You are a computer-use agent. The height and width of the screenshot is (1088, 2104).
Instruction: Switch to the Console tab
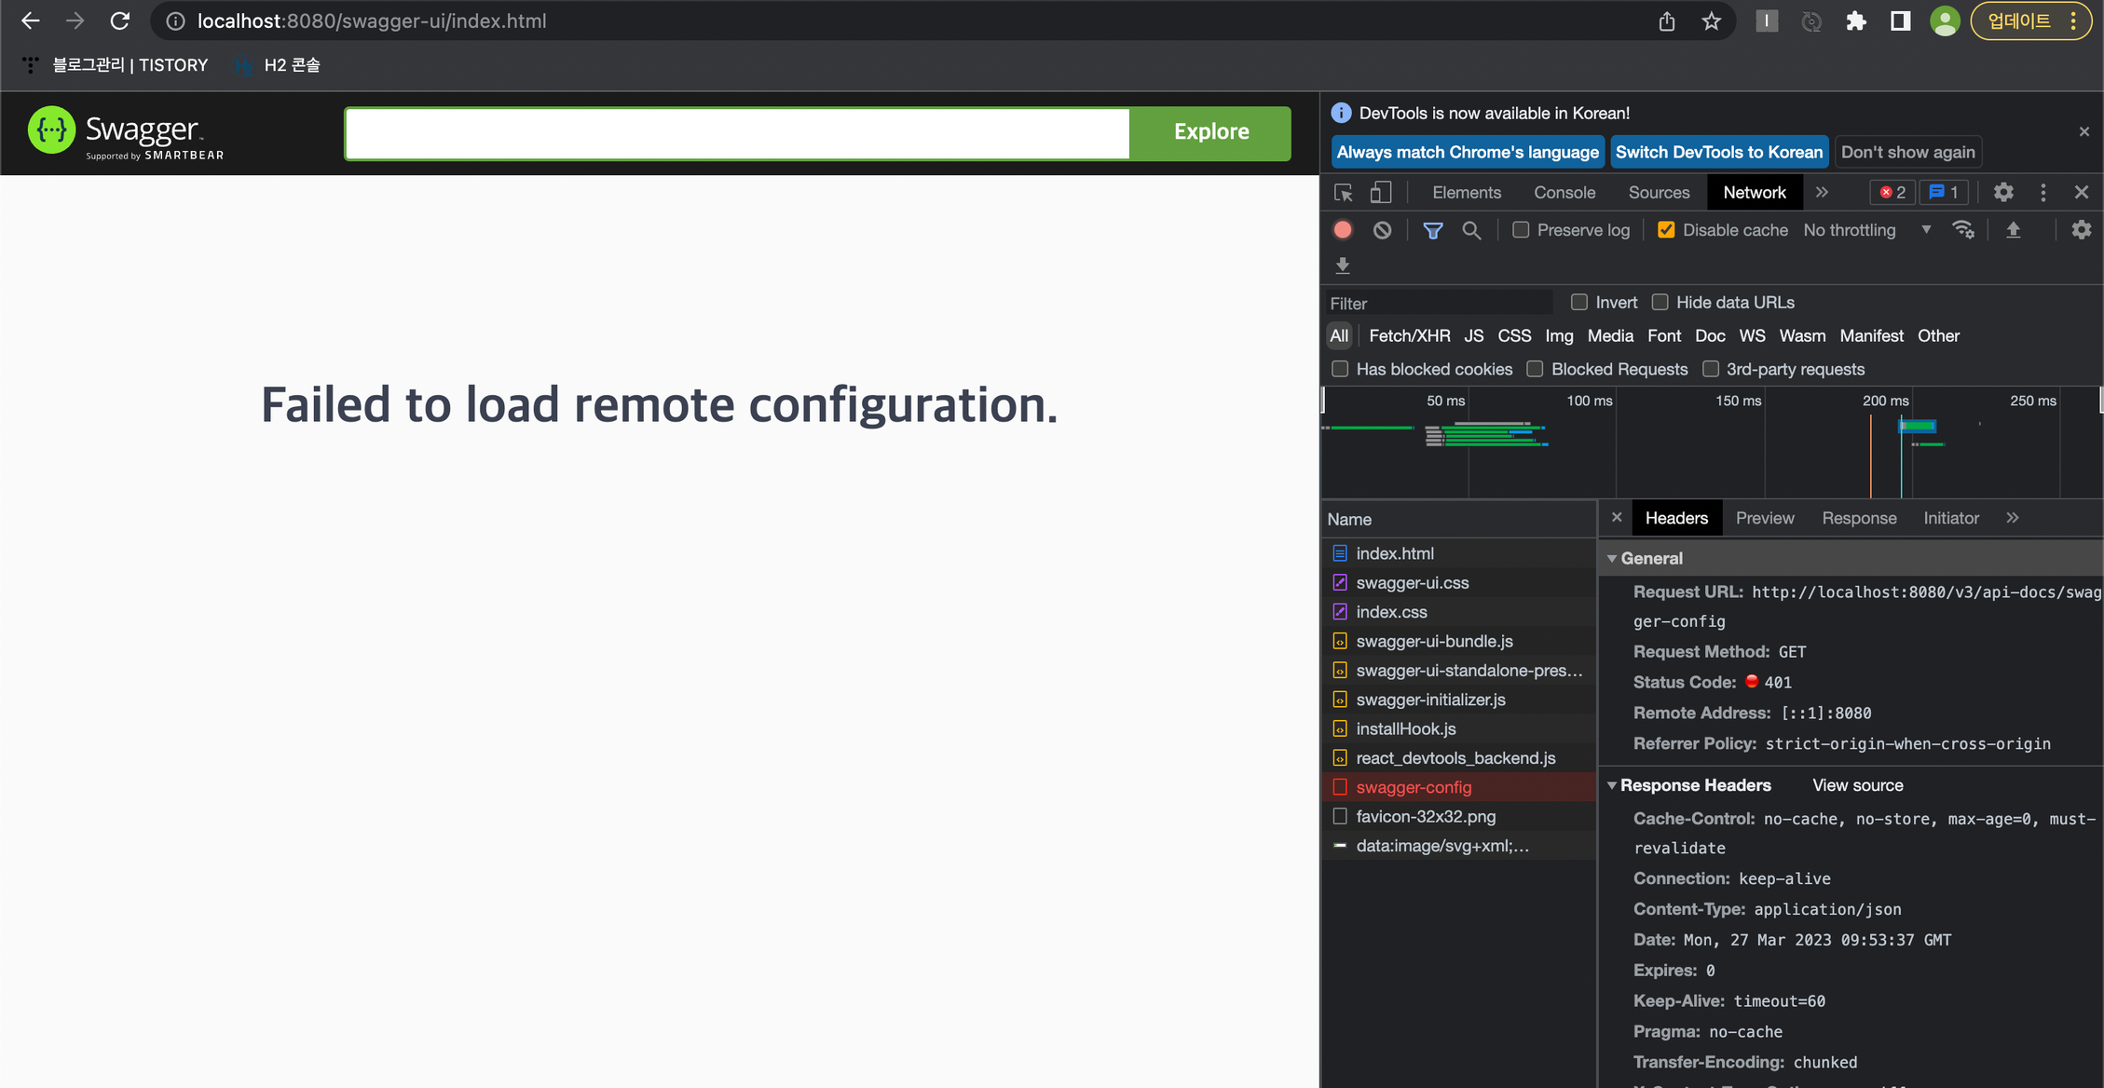tap(1564, 193)
